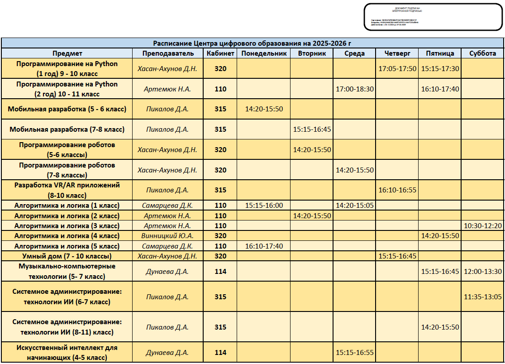Click the 15:15-16:55 time cell in last row
The image size is (505, 364).
(354, 353)
